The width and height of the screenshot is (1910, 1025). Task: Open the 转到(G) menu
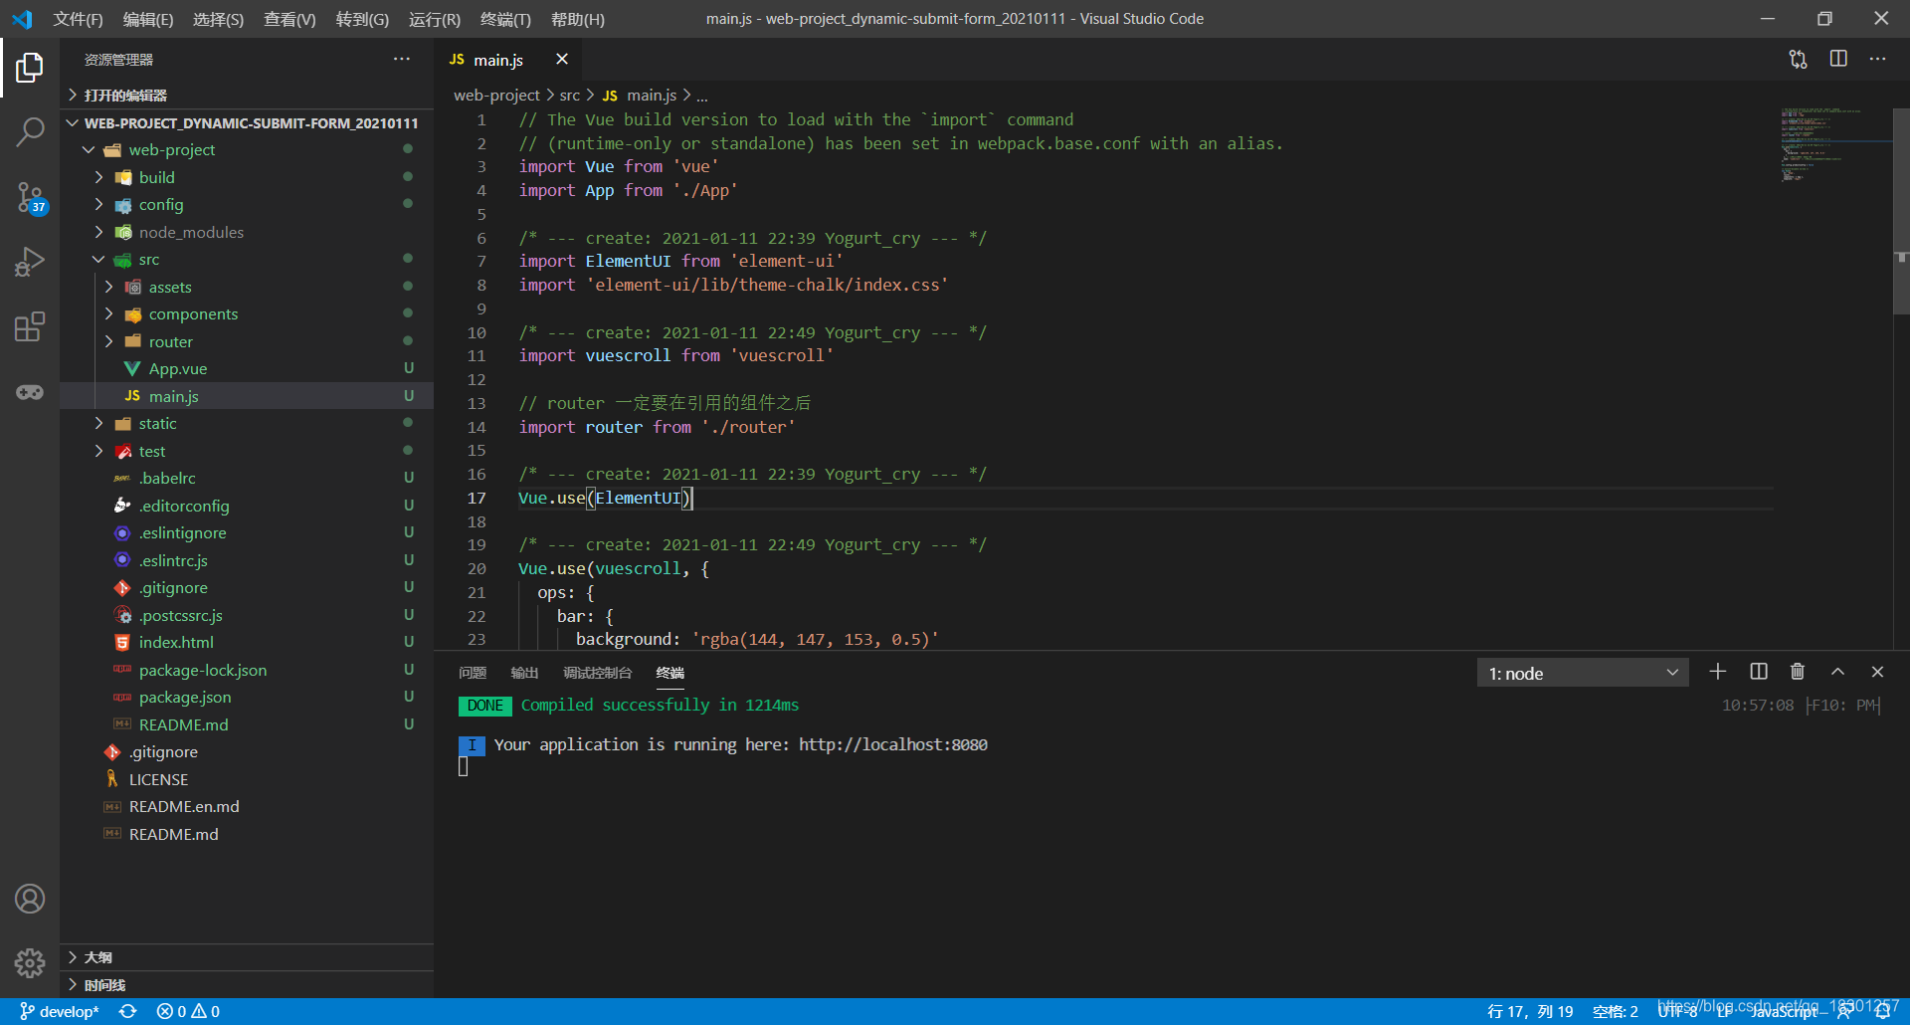pos(362,19)
